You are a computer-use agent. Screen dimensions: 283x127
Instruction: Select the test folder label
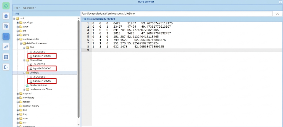tap(25, 110)
